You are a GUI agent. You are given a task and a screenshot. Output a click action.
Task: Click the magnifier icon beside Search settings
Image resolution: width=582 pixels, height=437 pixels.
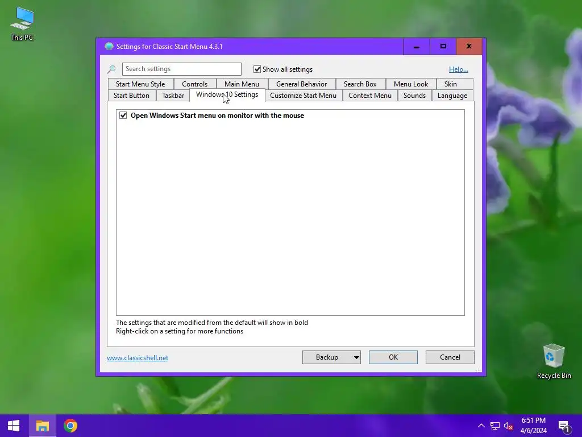[111, 69]
